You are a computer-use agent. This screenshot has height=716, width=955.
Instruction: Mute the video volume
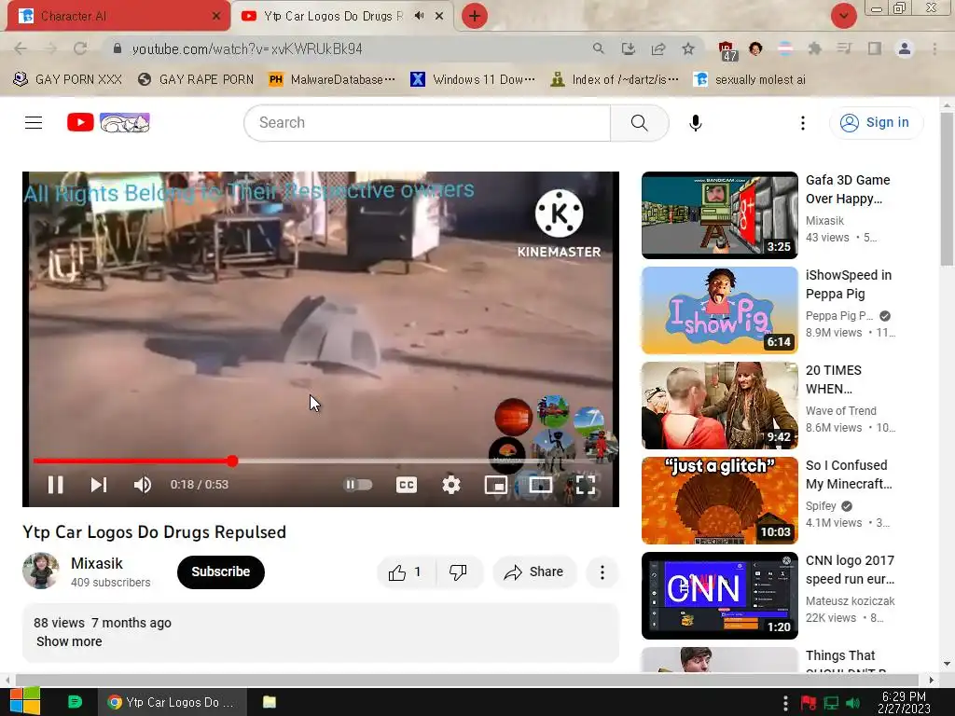143,485
